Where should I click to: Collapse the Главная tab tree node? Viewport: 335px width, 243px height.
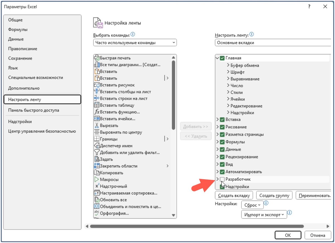[x=217, y=58]
